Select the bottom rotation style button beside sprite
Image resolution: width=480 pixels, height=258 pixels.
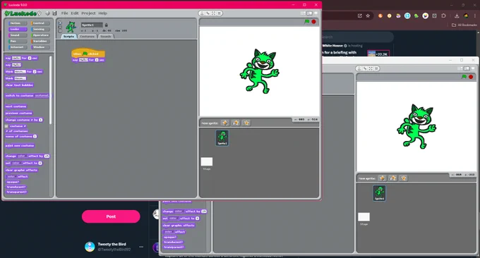tap(60, 30)
